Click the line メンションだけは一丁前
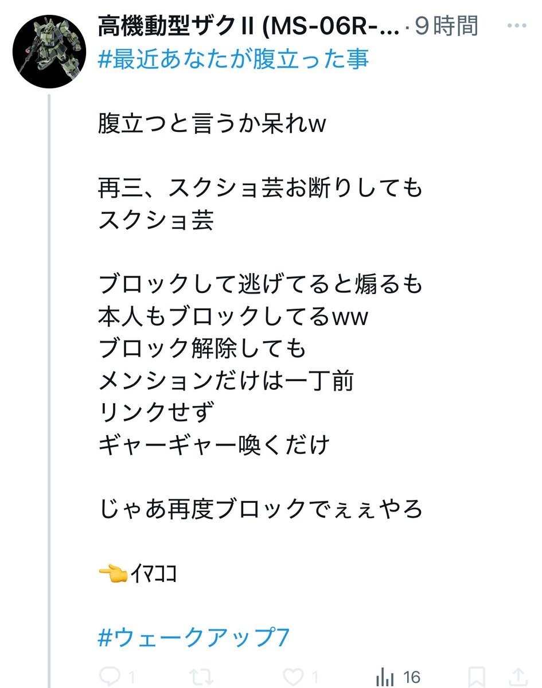The height and width of the screenshot is (688, 542). 225,381
